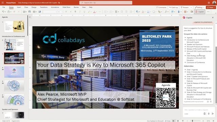Click the Dictate microphone icon in ribbon

(179, 12)
